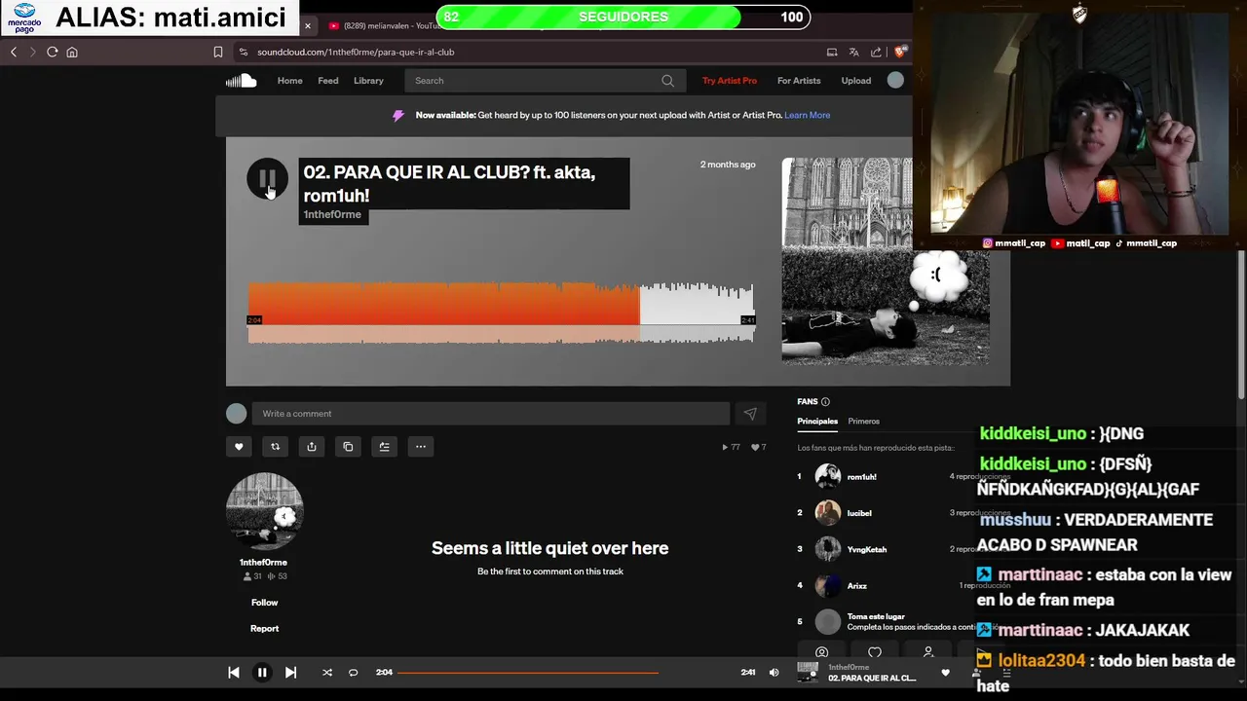Repost the track using the repost icon
The height and width of the screenshot is (701, 1247).
275,447
